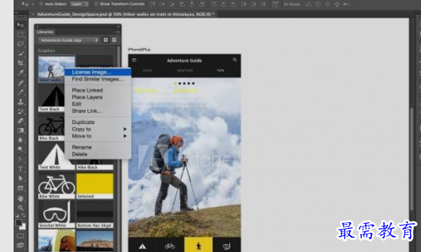The height and width of the screenshot is (252, 421).
Task: Choose Place Linked from context menu
Action: [x=98, y=91]
